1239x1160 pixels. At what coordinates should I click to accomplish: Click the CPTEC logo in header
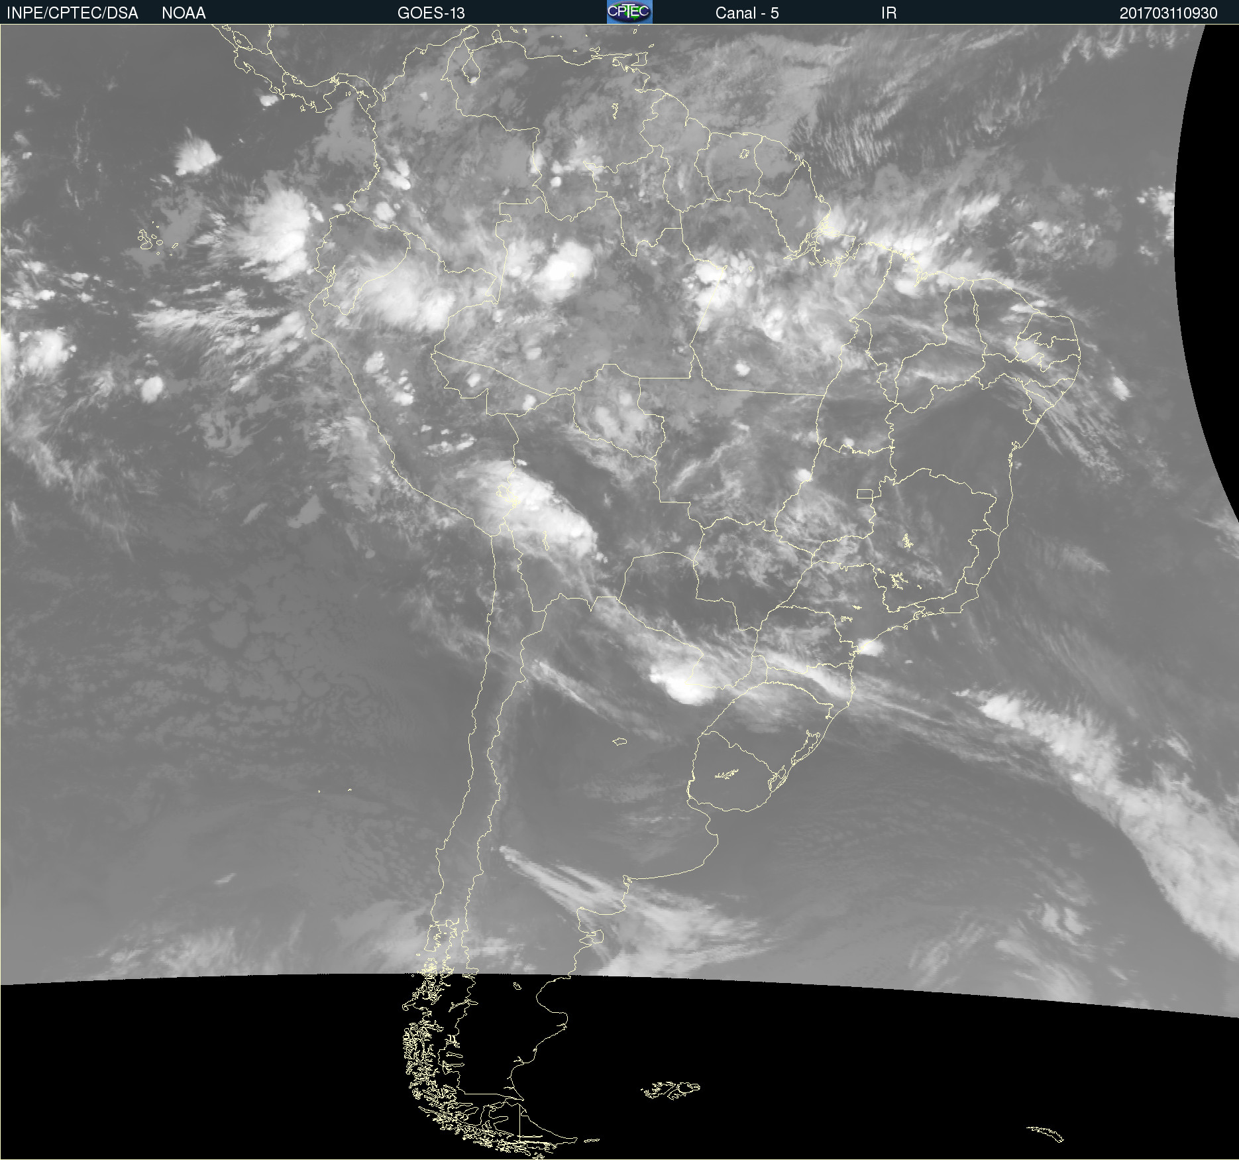pyautogui.click(x=629, y=12)
